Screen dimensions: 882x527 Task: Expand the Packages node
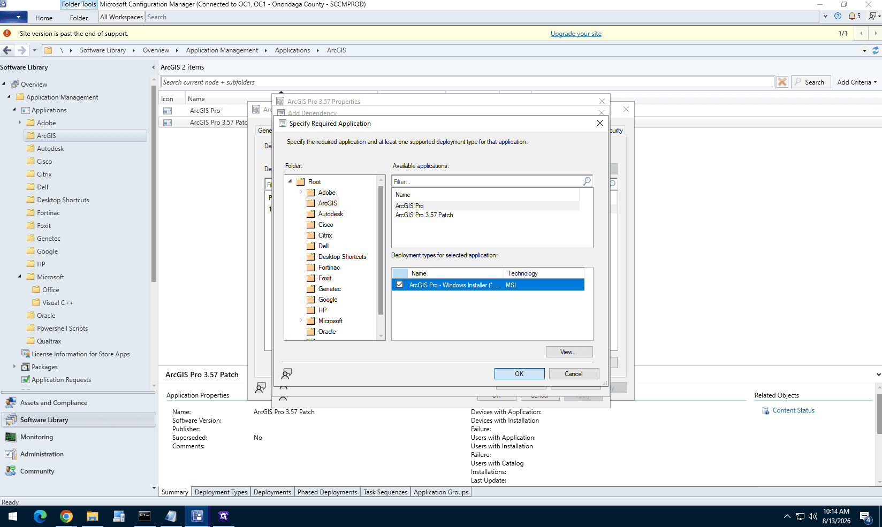tap(14, 366)
